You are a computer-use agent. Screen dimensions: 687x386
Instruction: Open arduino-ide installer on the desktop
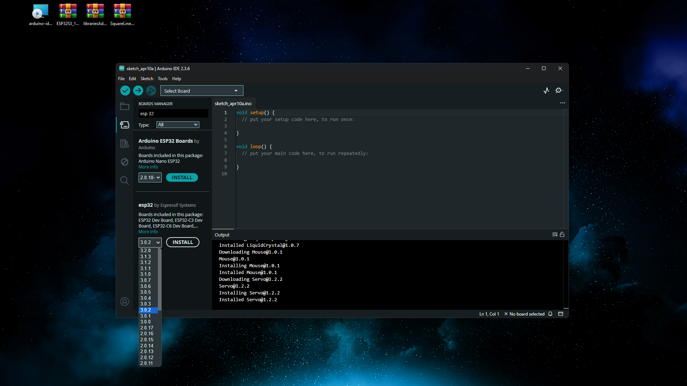click(40, 15)
